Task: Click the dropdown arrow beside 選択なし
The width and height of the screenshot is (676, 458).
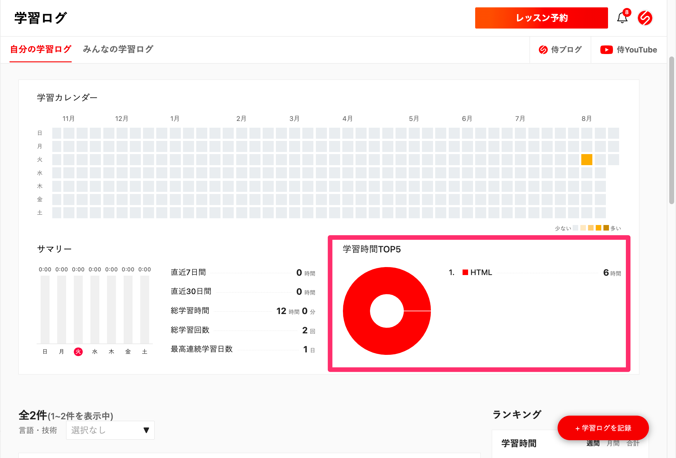Action: [x=146, y=430]
